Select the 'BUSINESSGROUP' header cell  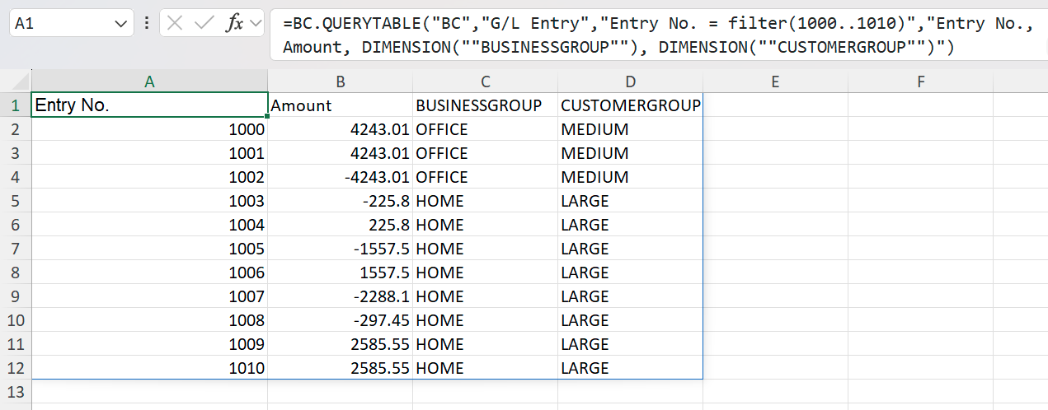click(x=486, y=105)
